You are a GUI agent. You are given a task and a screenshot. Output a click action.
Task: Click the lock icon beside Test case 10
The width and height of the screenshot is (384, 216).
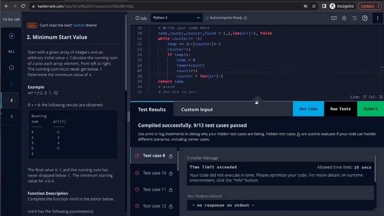tap(170, 173)
